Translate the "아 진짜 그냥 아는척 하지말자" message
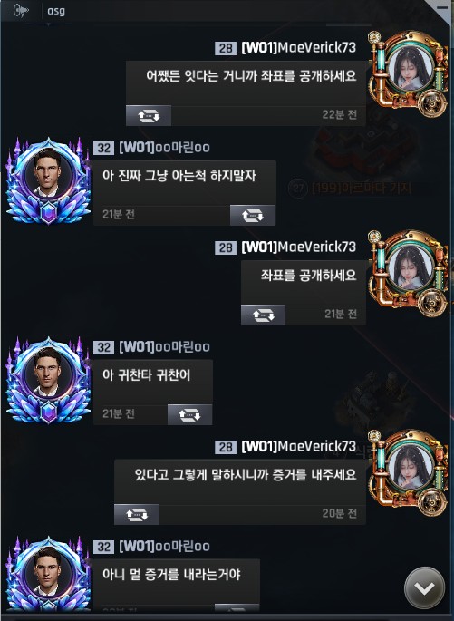454x621 pixels. [x=253, y=216]
